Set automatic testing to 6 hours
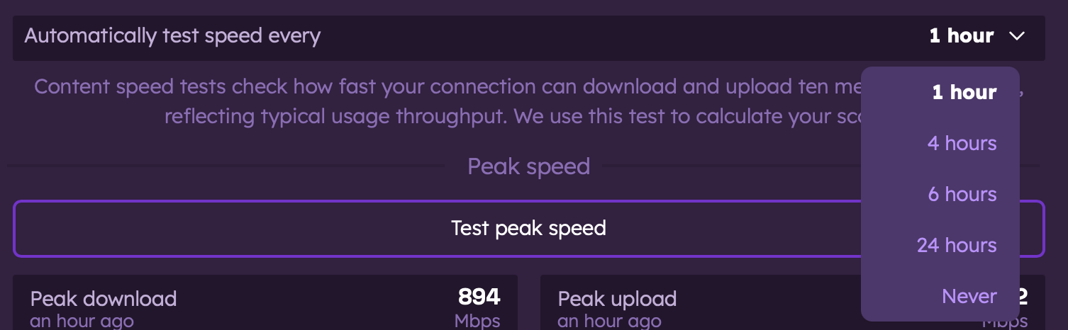 [962, 194]
